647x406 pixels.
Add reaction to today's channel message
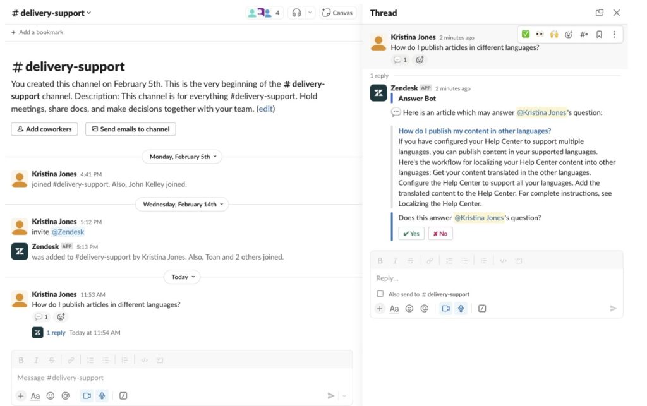[61, 316]
